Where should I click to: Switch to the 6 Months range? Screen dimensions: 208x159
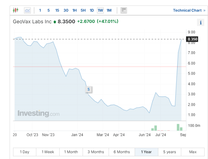coord(122,152)
